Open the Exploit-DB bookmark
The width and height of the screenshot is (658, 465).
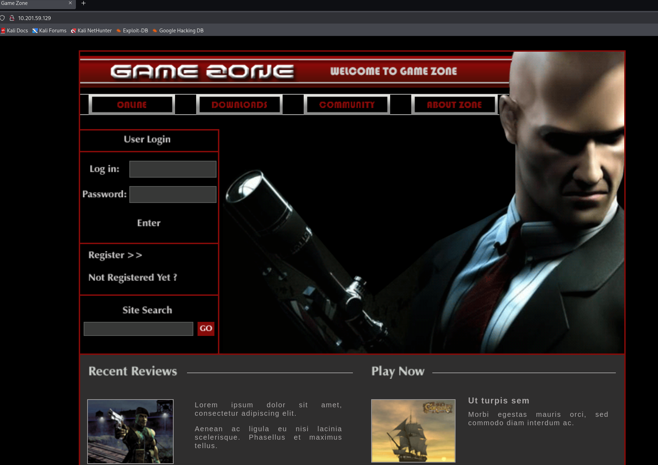[x=132, y=31]
